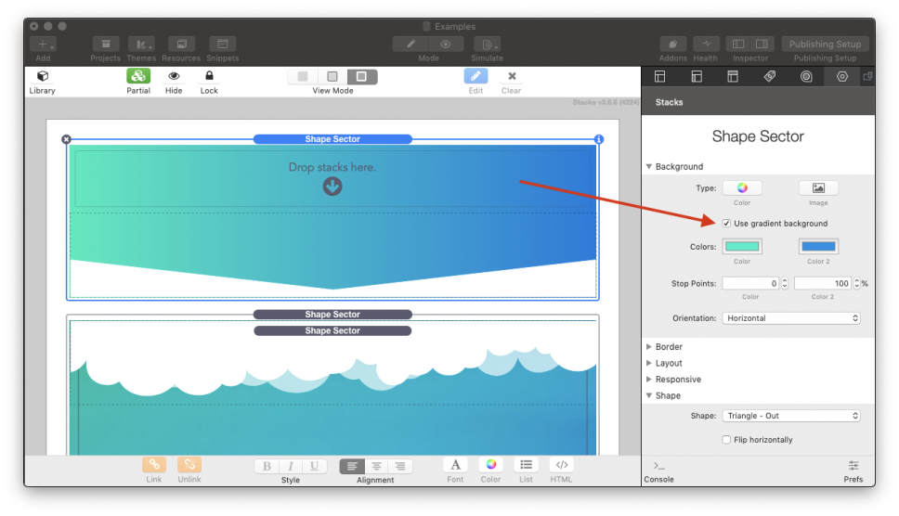
Task: Open the Color 2 blue swatch
Action: tap(818, 246)
